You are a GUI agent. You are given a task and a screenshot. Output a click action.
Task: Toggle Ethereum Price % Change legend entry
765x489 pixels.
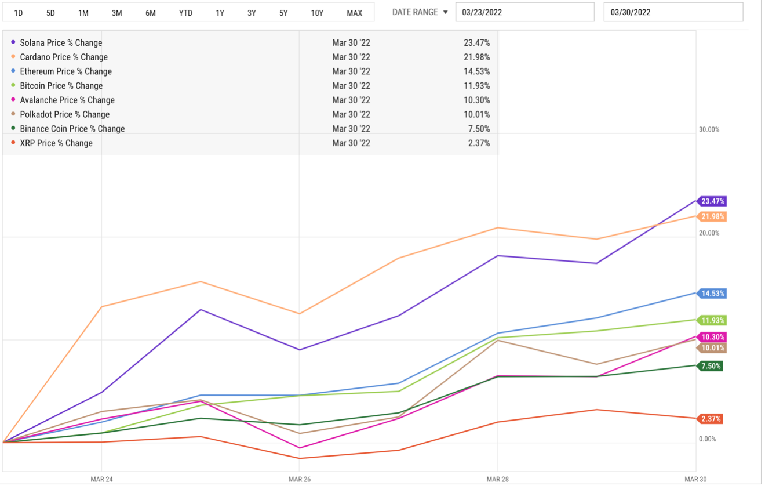pos(65,71)
